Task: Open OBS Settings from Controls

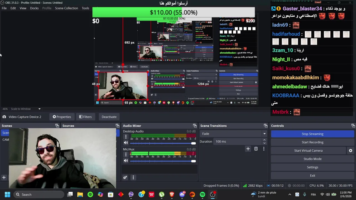Action: [312, 167]
